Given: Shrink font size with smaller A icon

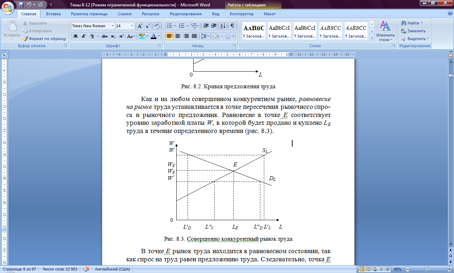Looking at the screenshot, I should [148, 26].
